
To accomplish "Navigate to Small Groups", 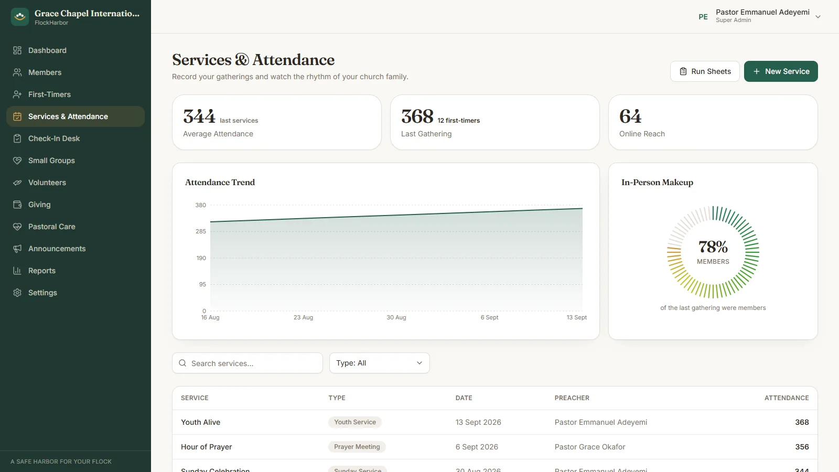I will [x=76, y=160].
